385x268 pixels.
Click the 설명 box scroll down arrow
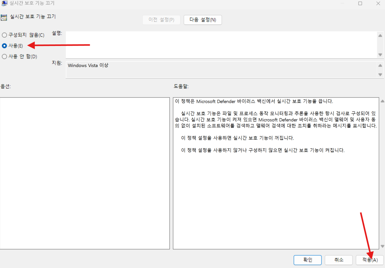click(380, 55)
